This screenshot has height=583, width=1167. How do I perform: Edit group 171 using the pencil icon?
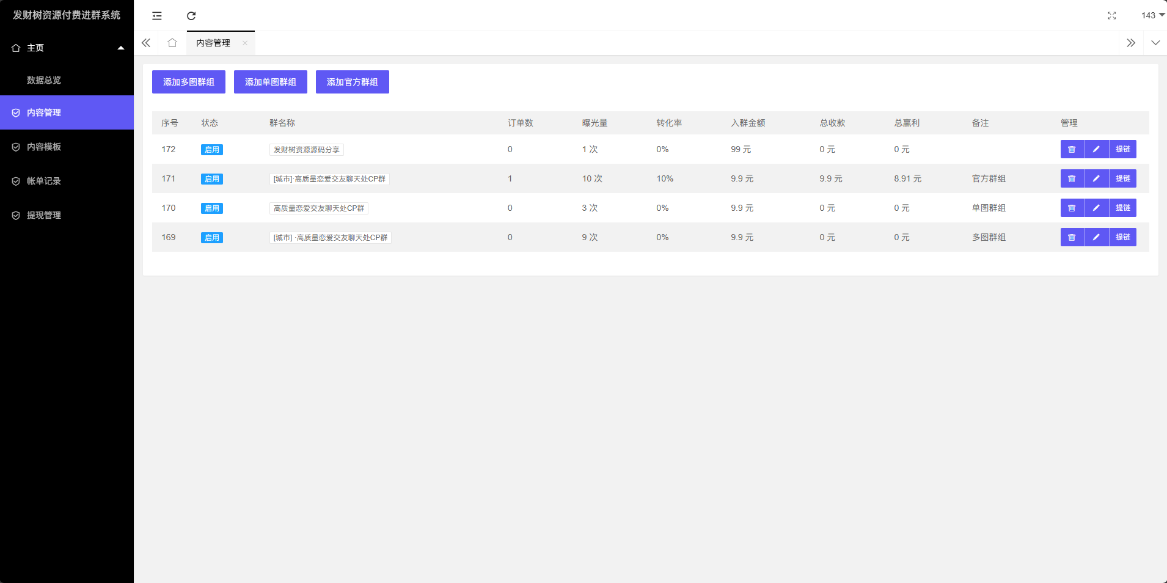(1096, 178)
